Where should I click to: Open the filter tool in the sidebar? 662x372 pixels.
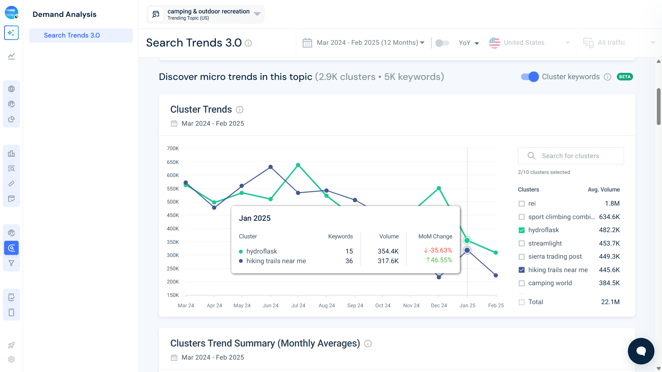[11, 263]
